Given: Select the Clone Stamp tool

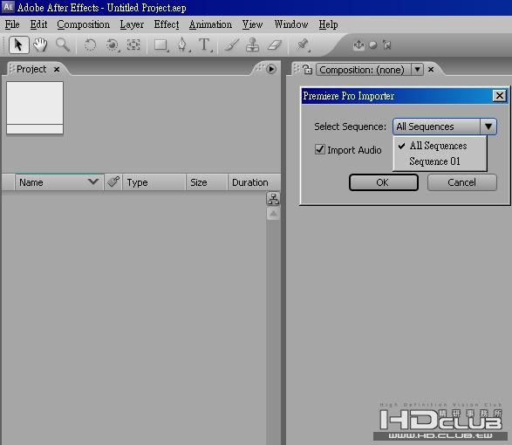Looking at the screenshot, I should (x=253, y=44).
